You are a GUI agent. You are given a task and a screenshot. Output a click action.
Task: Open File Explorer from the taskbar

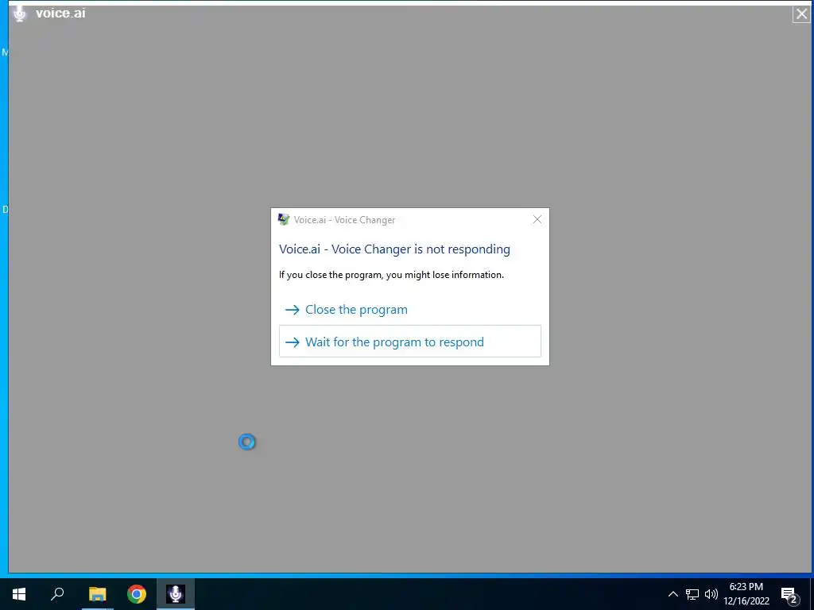pos(97,594)
